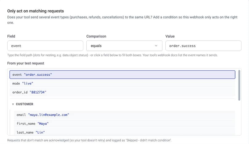Click the test request list scrollbar

click(239, 85)
